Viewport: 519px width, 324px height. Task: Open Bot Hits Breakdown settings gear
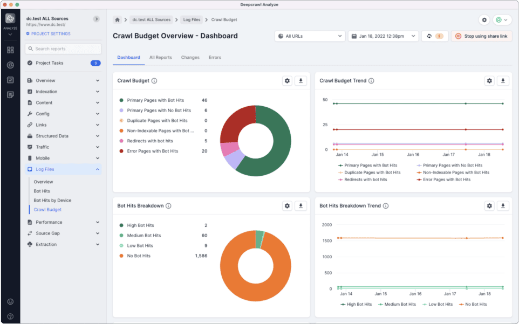click(x=287, y=205)
